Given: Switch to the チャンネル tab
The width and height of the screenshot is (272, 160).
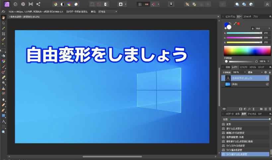Looking at the screenshot, I should click(x=252, y=114).
